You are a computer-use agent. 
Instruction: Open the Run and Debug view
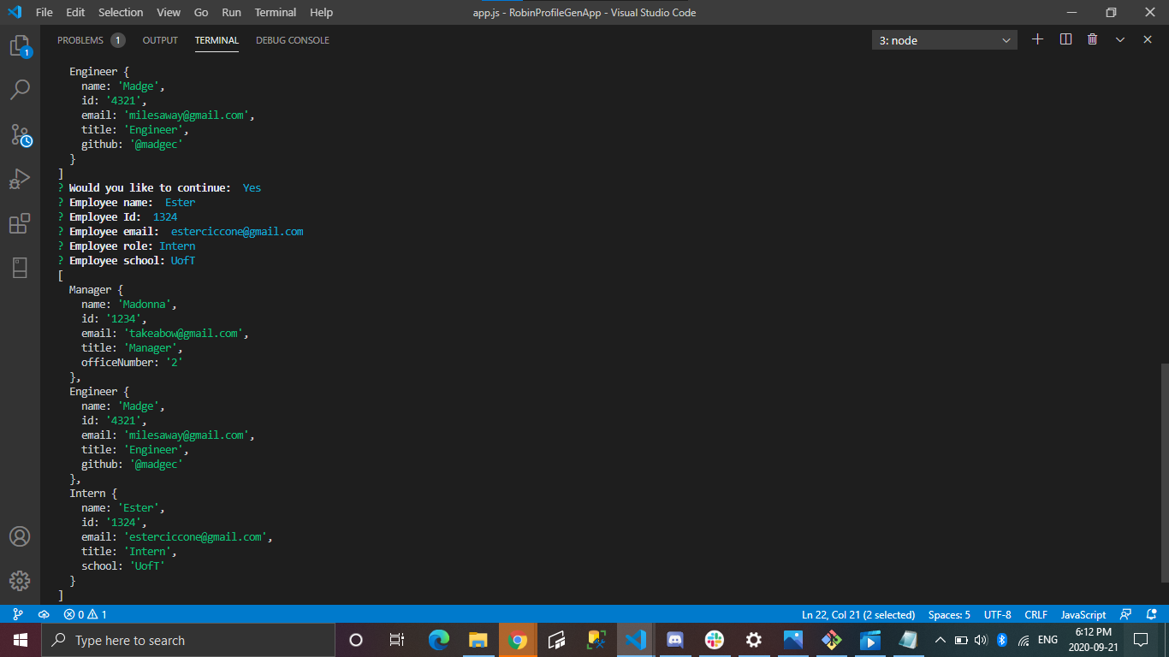point(20,179)
